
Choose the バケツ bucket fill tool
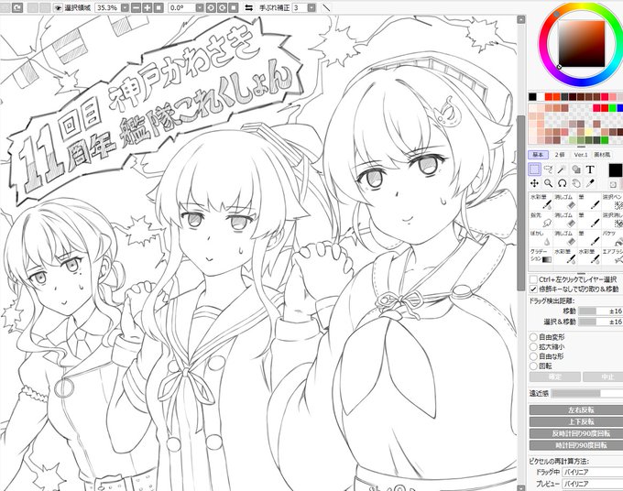[612, 237]
